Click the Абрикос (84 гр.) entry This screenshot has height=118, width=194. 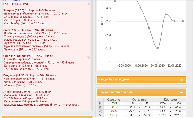pos(23,85)
